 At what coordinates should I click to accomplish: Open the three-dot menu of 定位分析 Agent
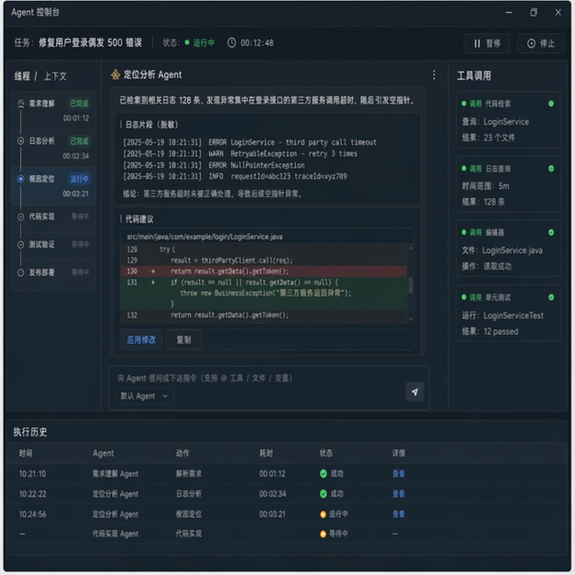(434, 75)
